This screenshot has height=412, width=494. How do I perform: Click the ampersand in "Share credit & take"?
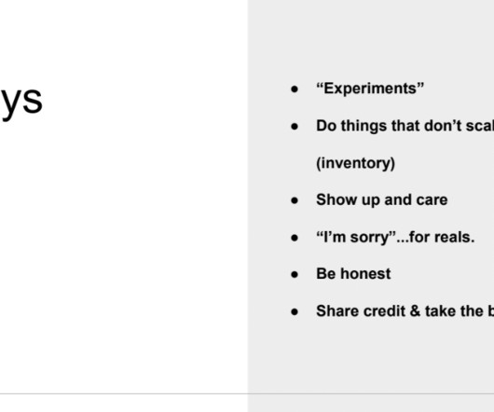tap(415, 311)
